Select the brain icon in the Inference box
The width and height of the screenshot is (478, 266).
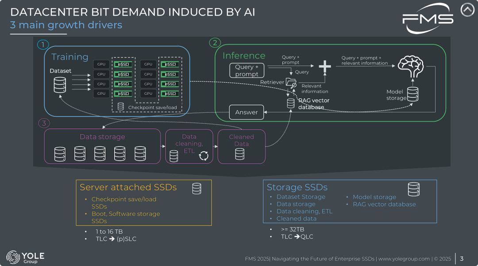point(411,66)
